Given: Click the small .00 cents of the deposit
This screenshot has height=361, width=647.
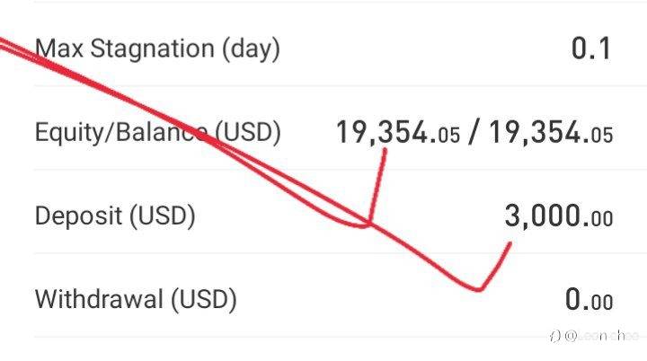Looking at the screenshot, I should pos(599,219).
